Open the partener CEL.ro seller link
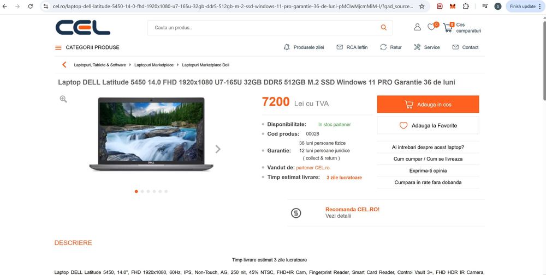The width and height of the screenshot is (546, 275). pos(313,168)
